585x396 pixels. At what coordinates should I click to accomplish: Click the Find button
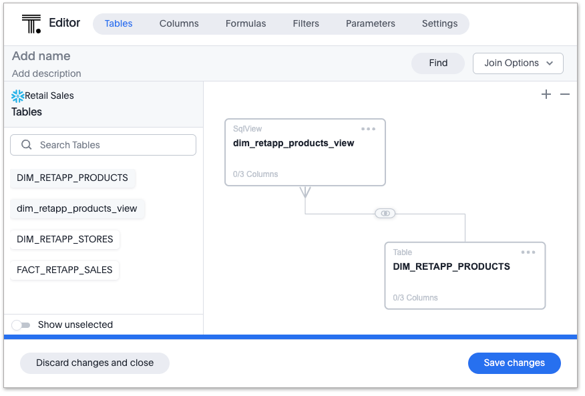click(x=438, y=63)
